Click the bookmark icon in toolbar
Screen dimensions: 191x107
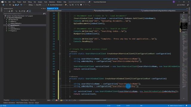pyautogui.click(x=81, y=5)
